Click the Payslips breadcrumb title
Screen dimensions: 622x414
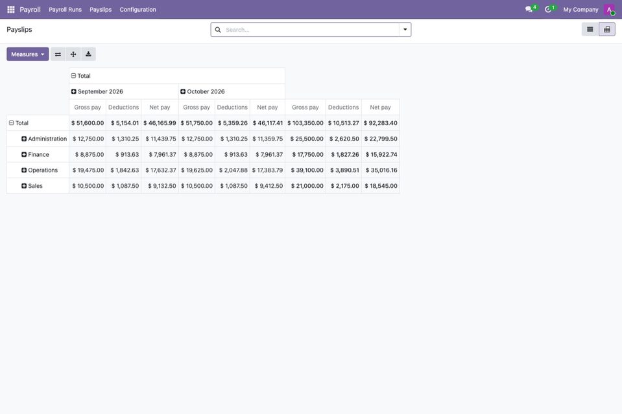pyautogui.click(x=19, y=30)
